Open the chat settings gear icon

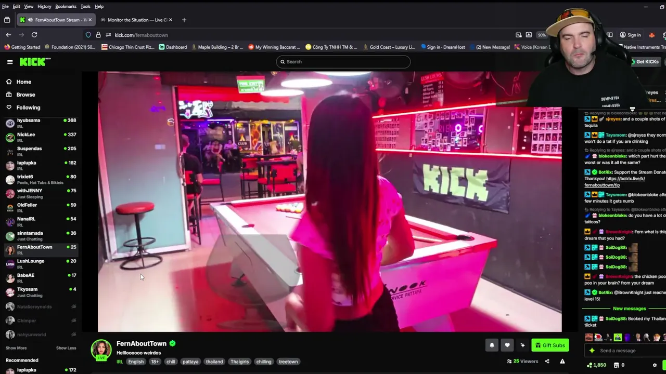[655, 365]
